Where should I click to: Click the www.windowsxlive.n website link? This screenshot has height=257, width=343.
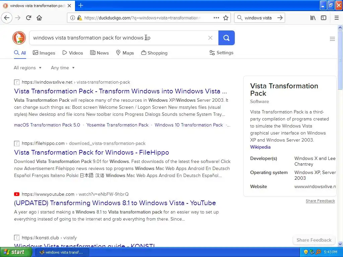(315, 187)
